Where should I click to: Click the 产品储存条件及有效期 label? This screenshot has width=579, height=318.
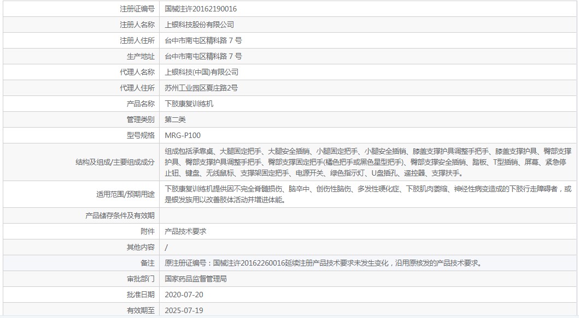(x=120, y=215)
